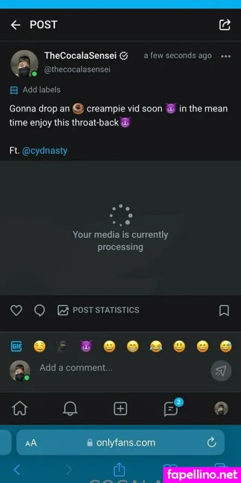This screenshot has height=483, width=241.
Task: Bookmark this post
Action: pos(224,310)
